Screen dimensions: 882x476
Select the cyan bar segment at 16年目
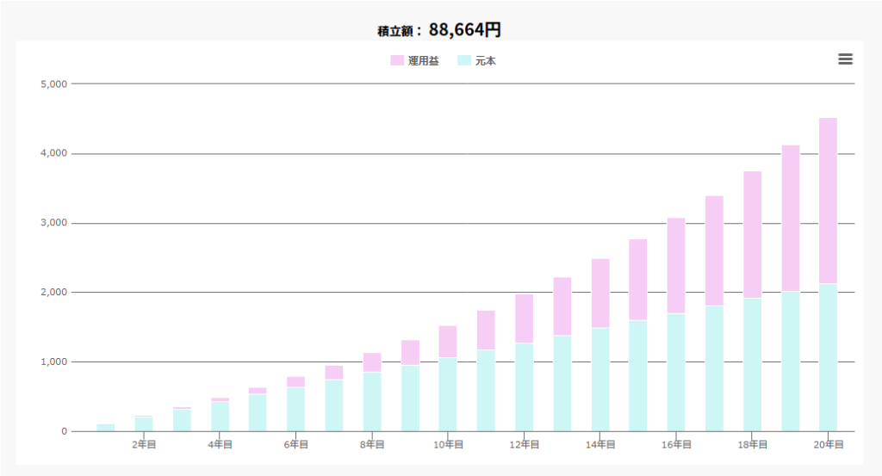[676, 372]
